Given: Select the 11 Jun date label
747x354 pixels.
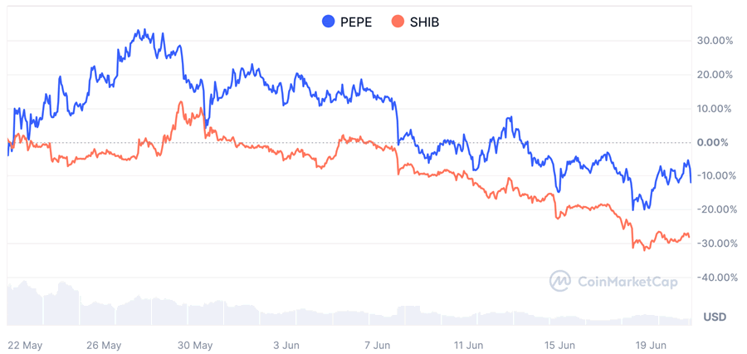Looking at the screenshot, I should click(468, 345).
